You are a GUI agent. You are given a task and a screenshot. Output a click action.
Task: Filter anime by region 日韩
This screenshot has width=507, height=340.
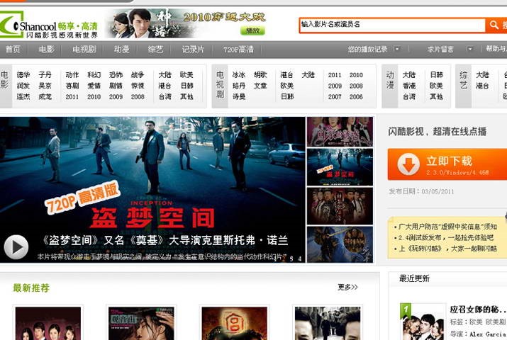click(x=437, y=75)
